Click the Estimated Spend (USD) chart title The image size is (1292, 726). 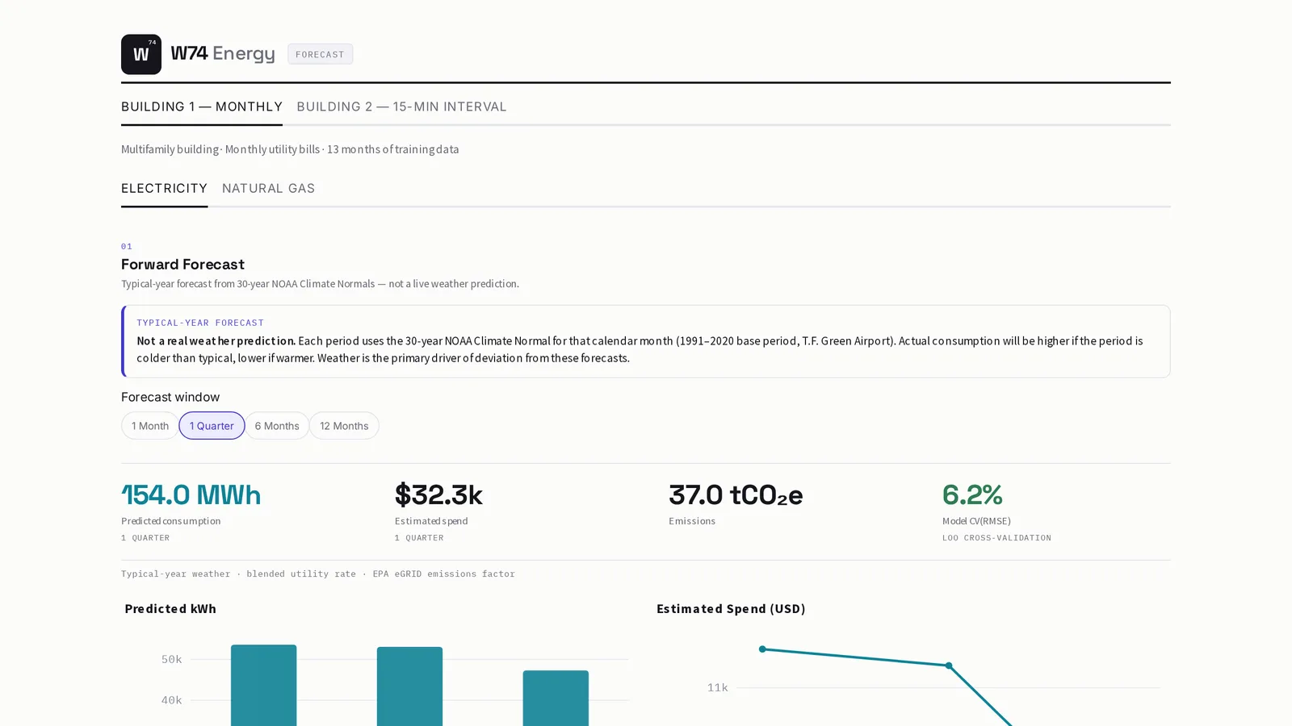tap(731, 609)
